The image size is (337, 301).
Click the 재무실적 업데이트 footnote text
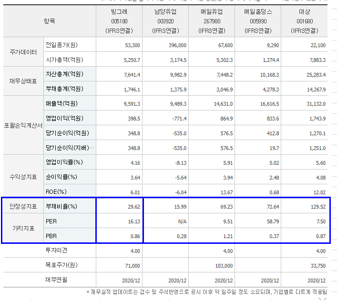tap(207, 292)
